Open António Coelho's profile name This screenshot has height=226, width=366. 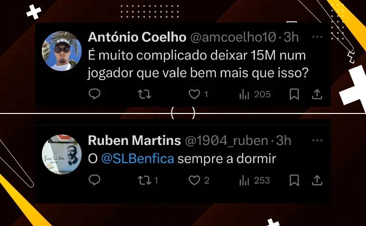(137, 37)
